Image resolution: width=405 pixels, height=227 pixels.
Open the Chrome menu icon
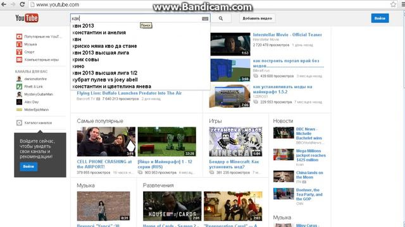click(402, 4)
